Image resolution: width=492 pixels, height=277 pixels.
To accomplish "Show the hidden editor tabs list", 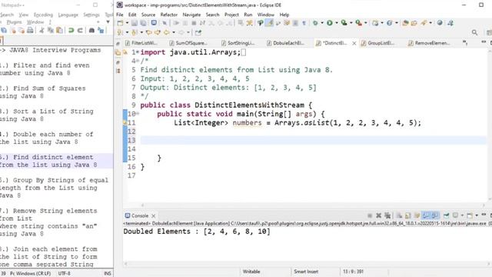I will click(x=465, y=43).
